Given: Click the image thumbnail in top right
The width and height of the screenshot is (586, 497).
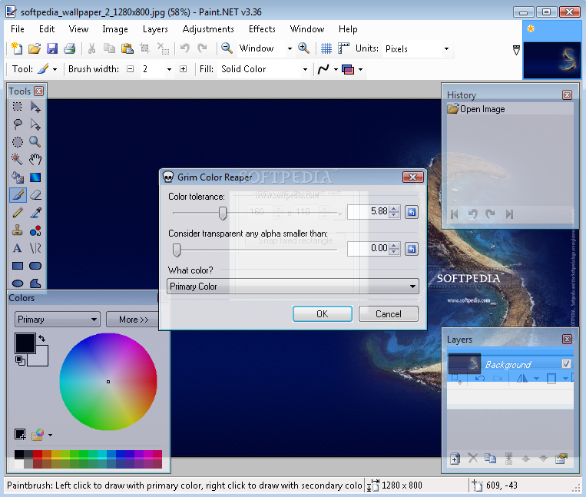Looking at the screenshot, I should (x=551, y=60).
